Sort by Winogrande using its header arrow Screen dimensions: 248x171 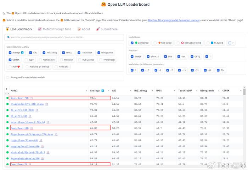219,91
